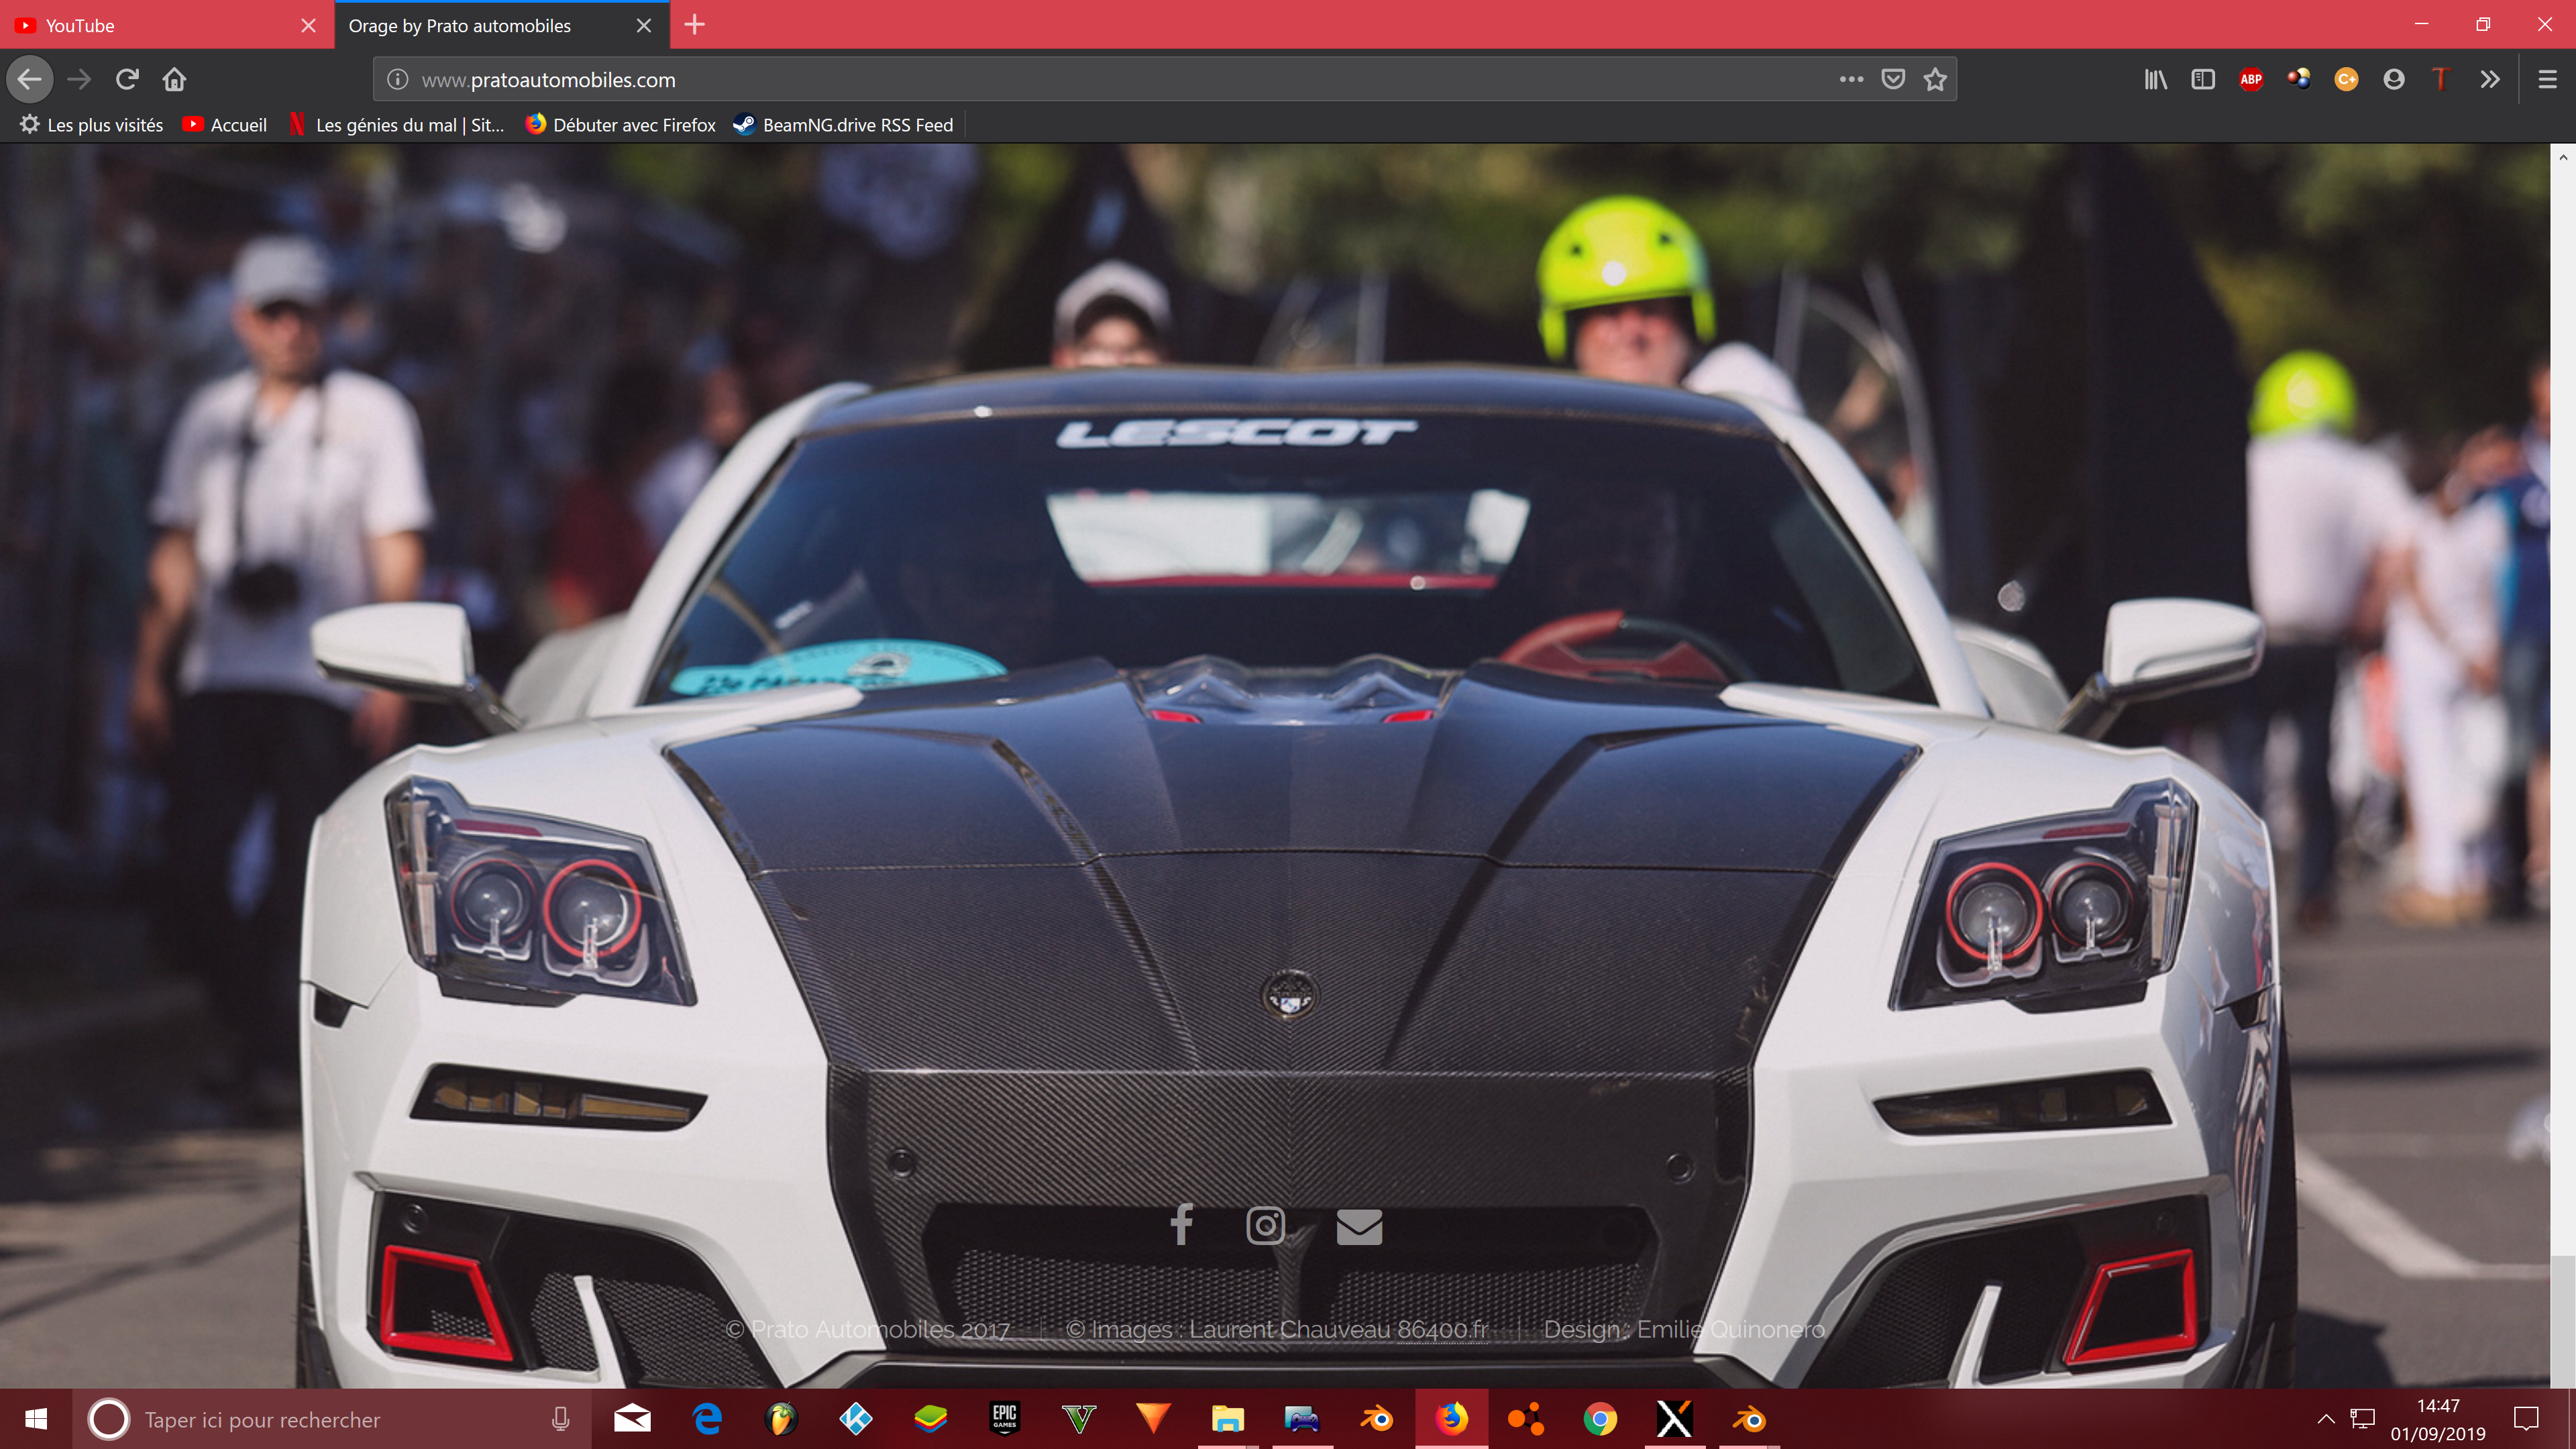Switch to Firefox in the taskbar
This screenshot has height=1449, width=2576.
coord(1451,1419)
